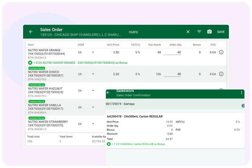252x168 pixels.
Task: Expand UOM dropdown for Nutro Wafer Strawberry
Action: pos(93,123)
